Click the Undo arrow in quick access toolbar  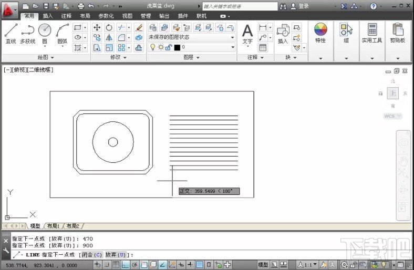point(91,6)
